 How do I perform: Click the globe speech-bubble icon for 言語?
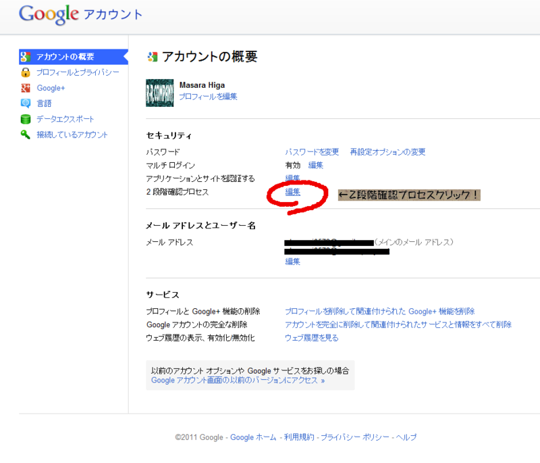(x=26, y=103)
